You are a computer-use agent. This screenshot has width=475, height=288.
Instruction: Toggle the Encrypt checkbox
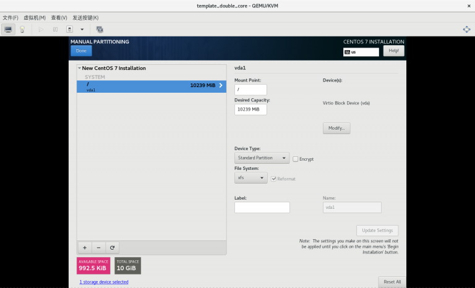click(x=296, y=159)
